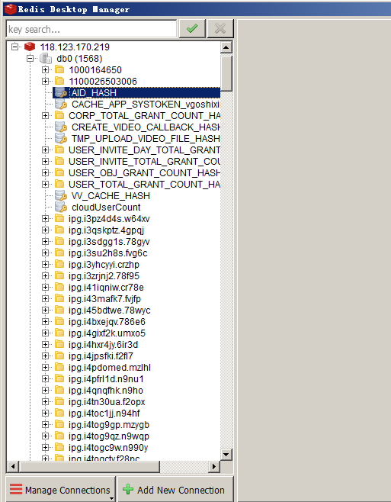Select the ipg.i4toc1jj.n94hf row
The width and height of the screenshot is (391, 502).
[104, 414]
